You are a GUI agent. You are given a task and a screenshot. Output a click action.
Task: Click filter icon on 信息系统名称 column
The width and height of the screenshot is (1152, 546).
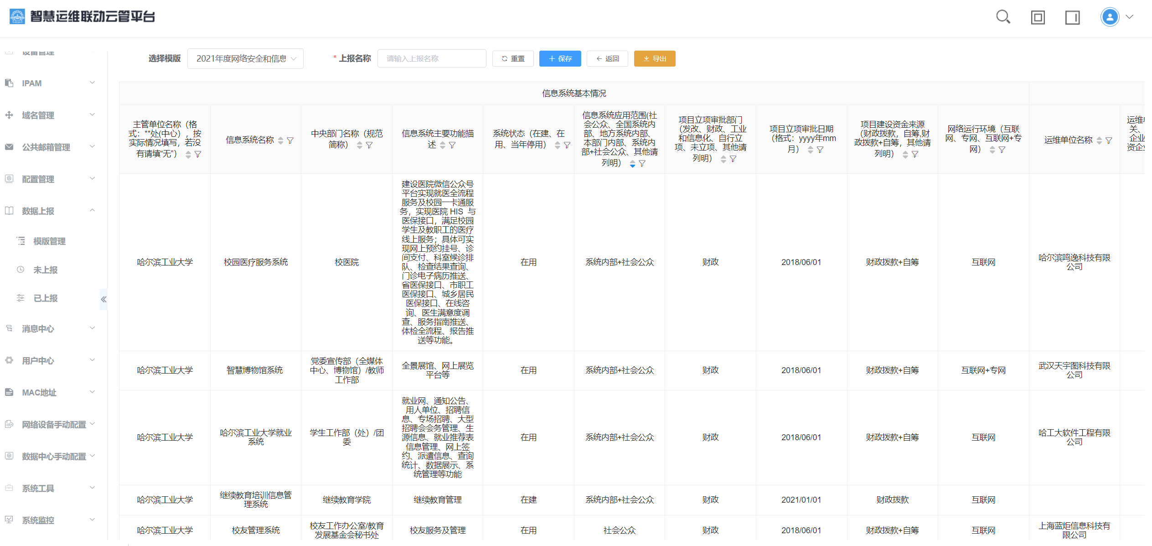[x=290, y=140]
